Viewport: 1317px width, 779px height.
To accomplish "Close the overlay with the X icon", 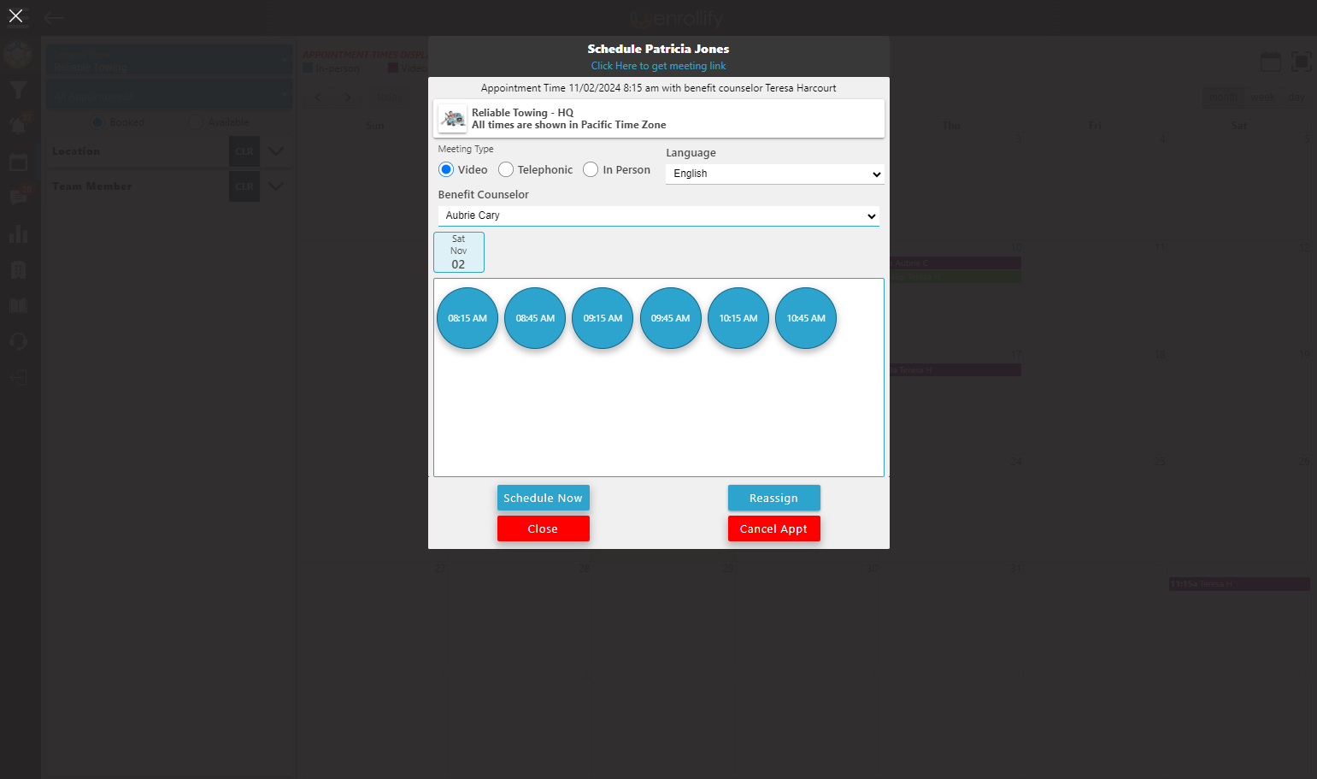I will 15,15.
